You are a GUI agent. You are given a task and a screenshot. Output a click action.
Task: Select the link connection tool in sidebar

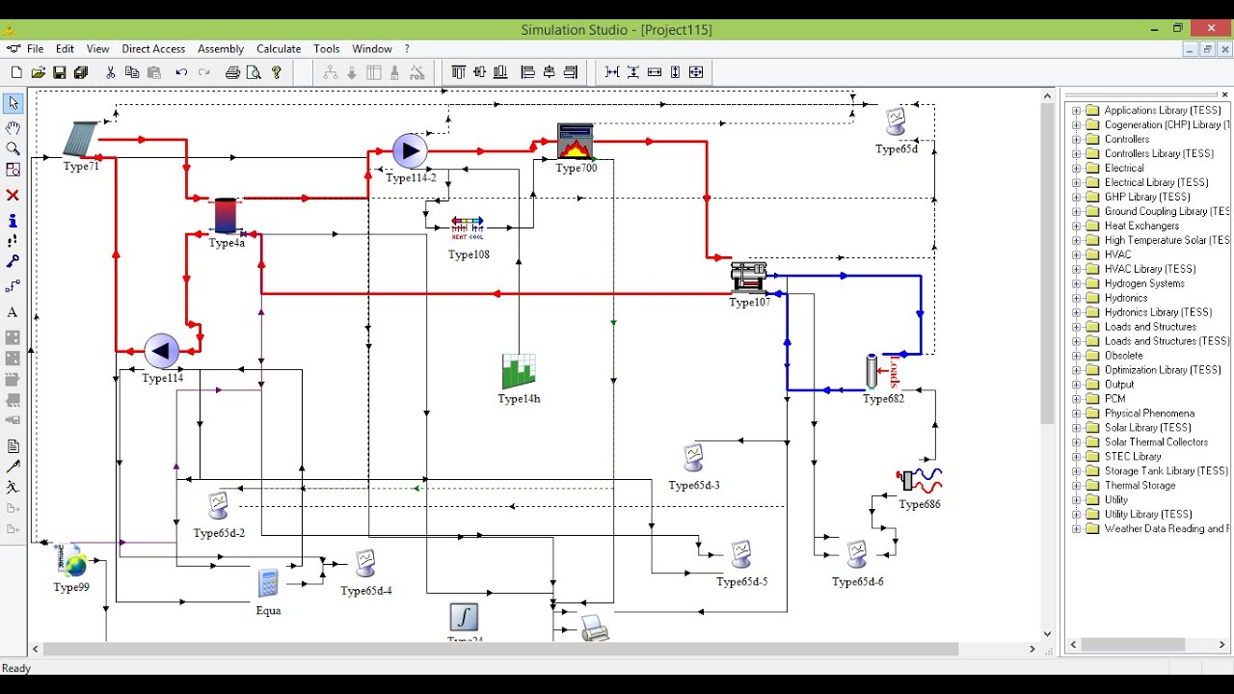(x=13, y=286)
